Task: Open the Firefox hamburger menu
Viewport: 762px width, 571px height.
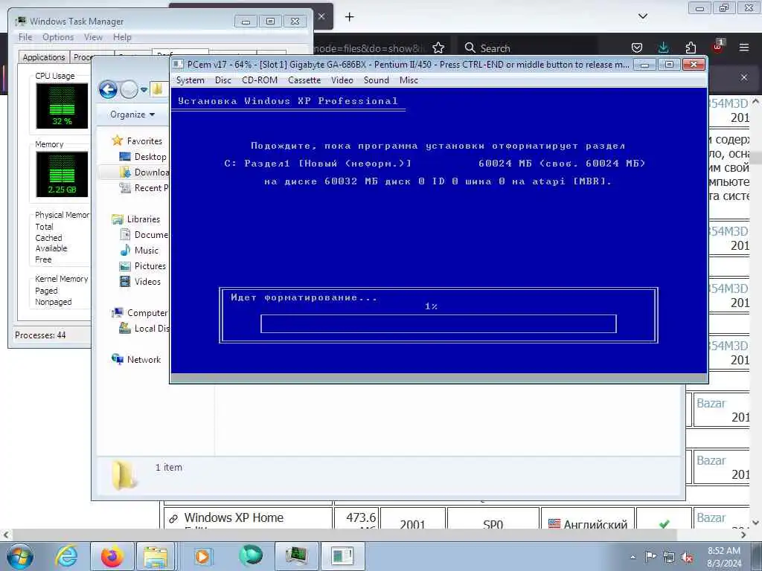Action: click(x=744, y=48)
